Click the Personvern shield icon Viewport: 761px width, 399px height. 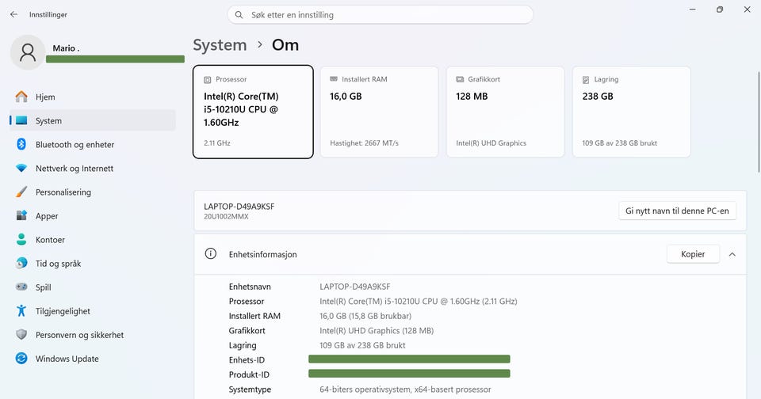[21, 334]
